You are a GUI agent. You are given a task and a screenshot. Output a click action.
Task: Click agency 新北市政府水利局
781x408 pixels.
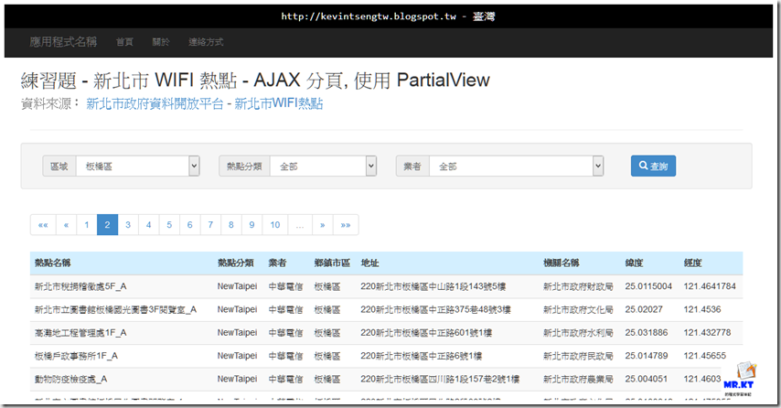(x=578, y=333)
